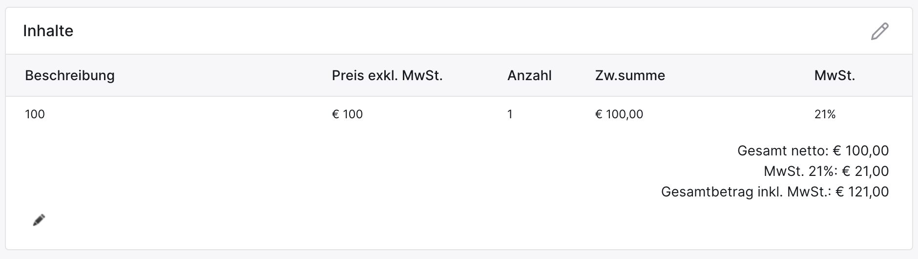Select the MwSt. column header

pyautogui.click(x=835, y=75)
